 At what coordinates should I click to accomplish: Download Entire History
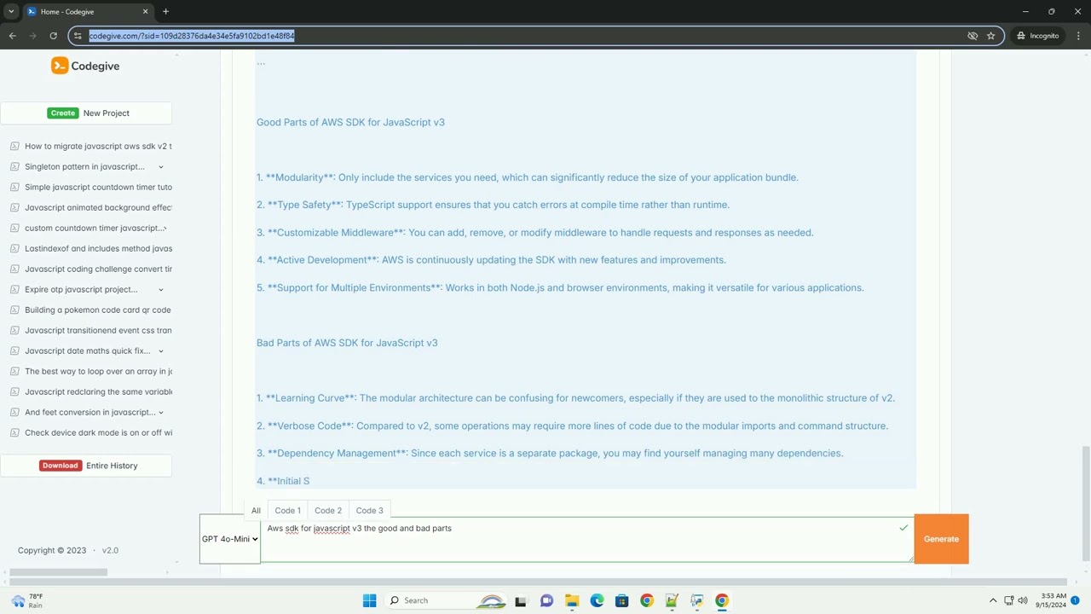click(x=86, y=466)
